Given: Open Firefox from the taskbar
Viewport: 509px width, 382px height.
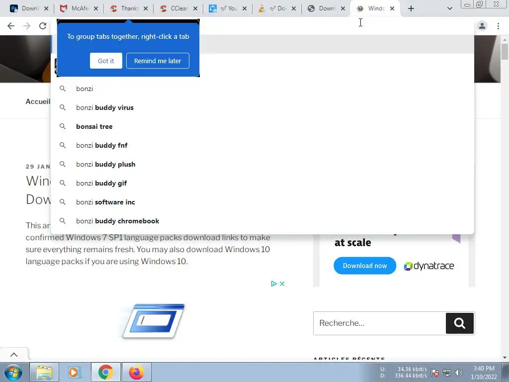Looking at the screenshot, I should [137, 372].
